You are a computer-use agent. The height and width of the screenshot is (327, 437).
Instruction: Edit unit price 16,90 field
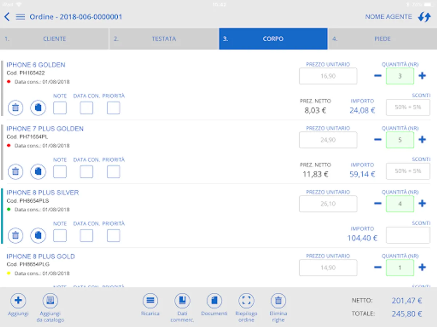point(328,76)
